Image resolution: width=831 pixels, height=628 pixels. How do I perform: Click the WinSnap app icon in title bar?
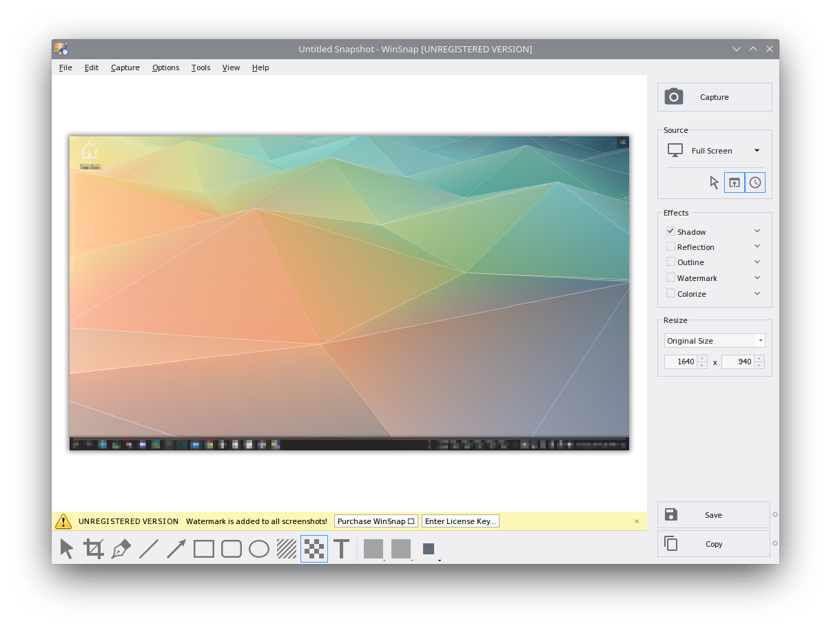tap(61, 49)
